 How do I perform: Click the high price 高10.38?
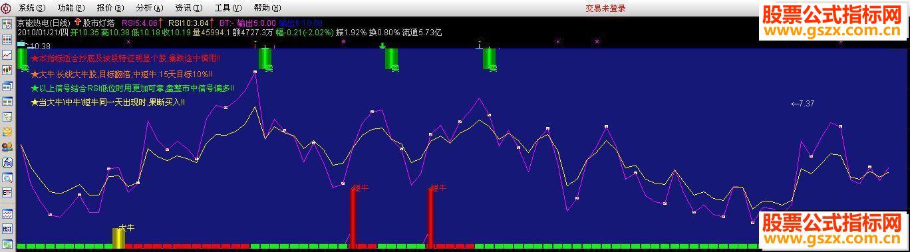pyautogui.click(x=114, y=32)
